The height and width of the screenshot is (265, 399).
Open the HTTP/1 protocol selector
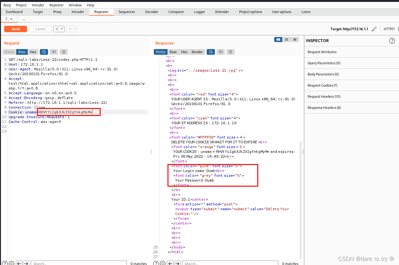(389, 29)
